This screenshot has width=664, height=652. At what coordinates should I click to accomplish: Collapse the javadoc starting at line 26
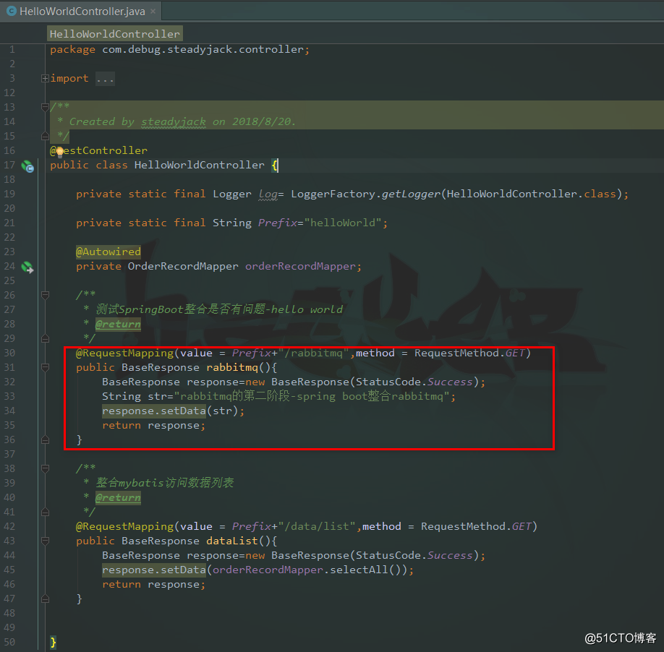pos(45,295)
